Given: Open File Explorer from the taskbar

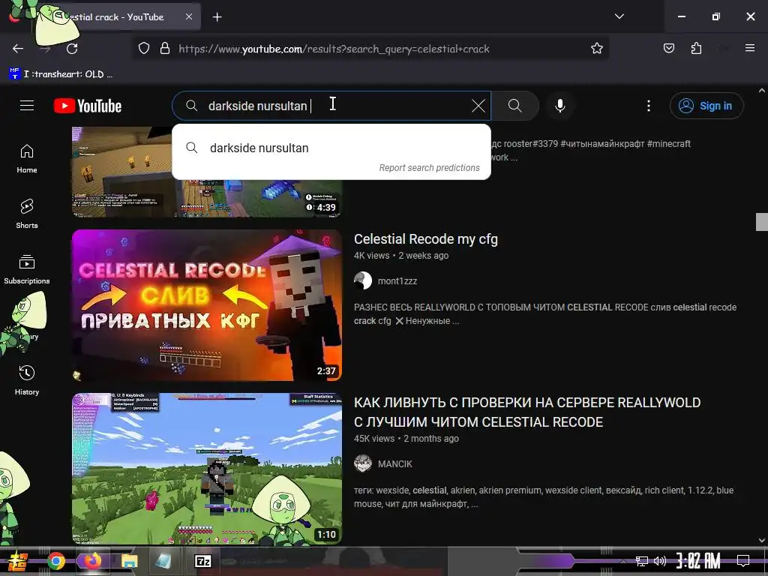Looking at the screenshot, I should (129, 561).
